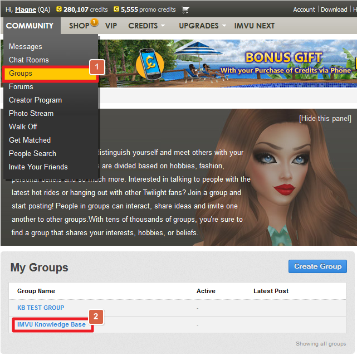Click Hide this panel link
Image resolution: width=357 pixels, height=355 pixels.
325,119
